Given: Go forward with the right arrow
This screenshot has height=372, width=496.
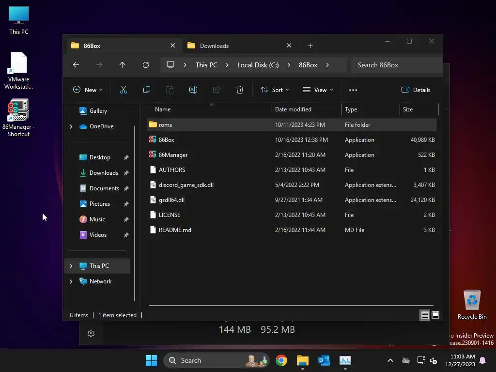Looking at the screenshot, I should point(99,65).
